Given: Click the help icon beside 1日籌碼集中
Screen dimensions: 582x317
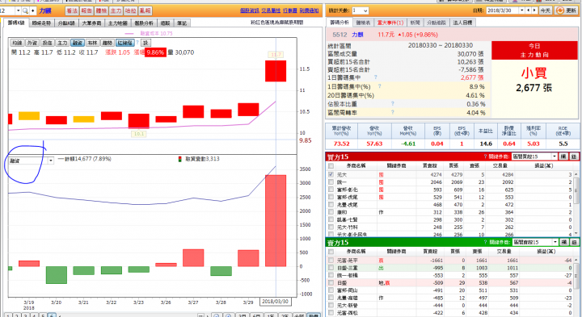Looking at the screenshot, I should click(x=376, y=77).
